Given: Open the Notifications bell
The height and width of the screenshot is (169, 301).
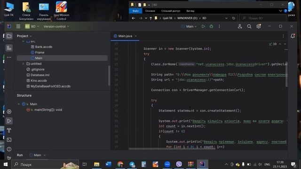Looking at the screenshot, I should (x=293, y=36).
